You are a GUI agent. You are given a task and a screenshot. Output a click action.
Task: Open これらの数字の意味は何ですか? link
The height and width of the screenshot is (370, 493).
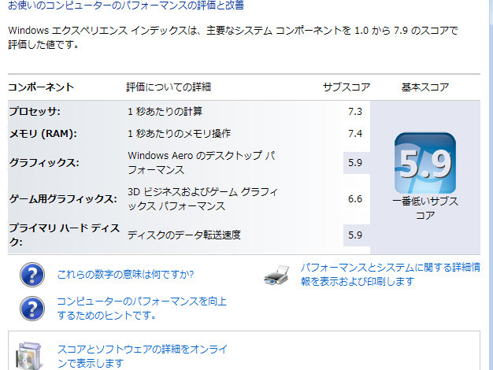click(x=125, y=275)
